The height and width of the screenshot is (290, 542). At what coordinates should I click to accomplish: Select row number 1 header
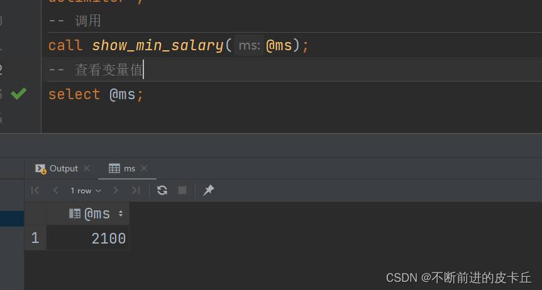click(x=35, y=239)
